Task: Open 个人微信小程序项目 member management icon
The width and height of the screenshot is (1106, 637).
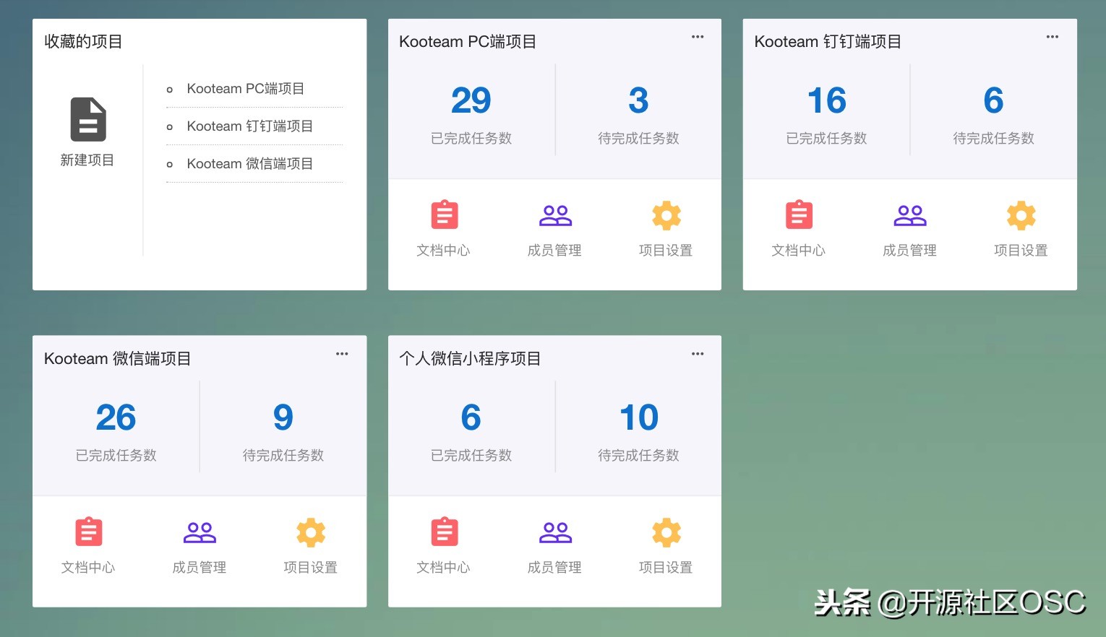Action: 555,532
